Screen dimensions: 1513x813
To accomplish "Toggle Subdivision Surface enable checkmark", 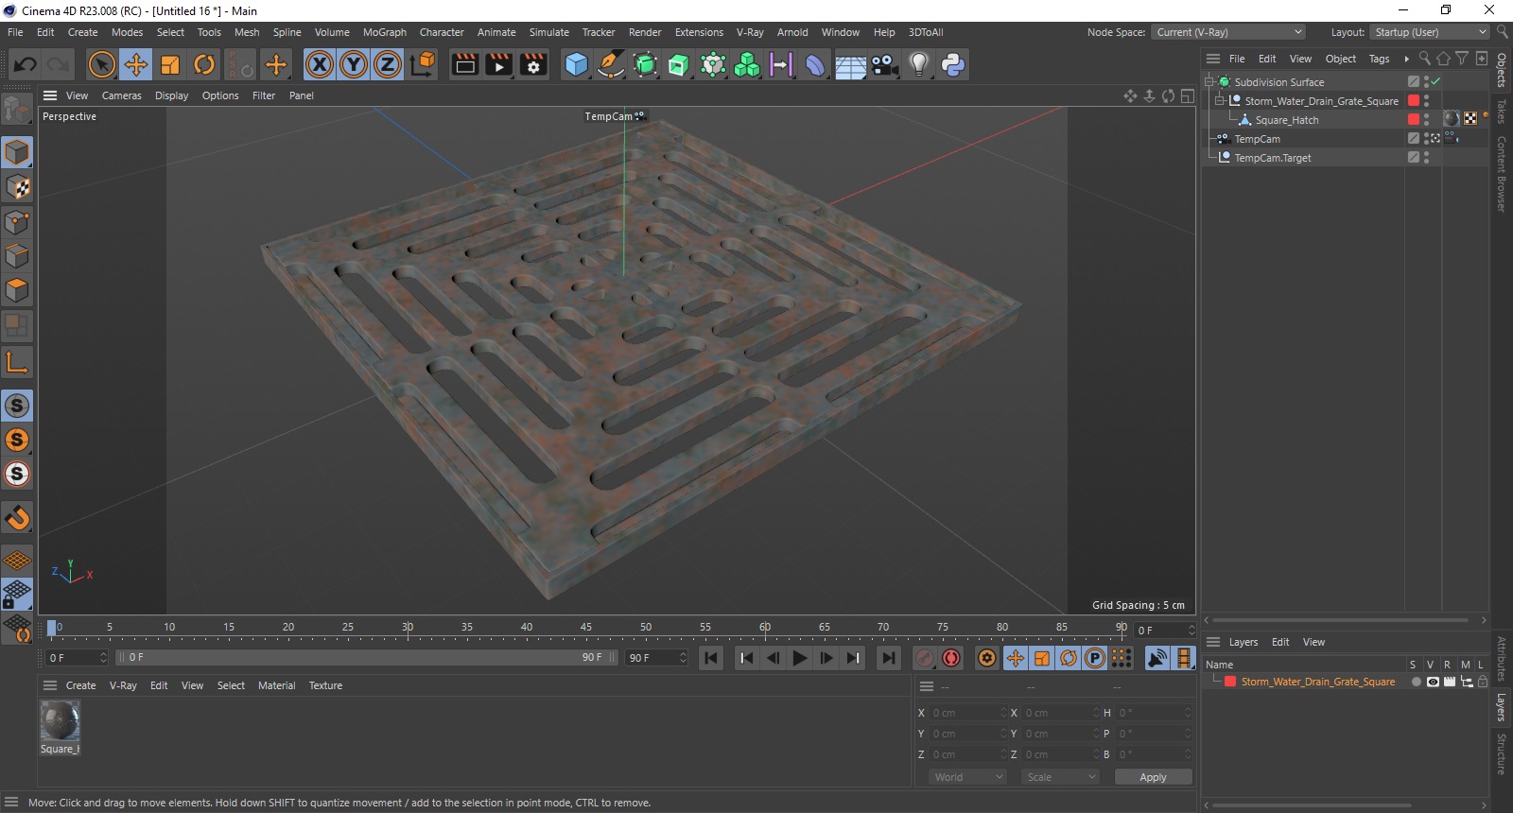I will 1435,81.
